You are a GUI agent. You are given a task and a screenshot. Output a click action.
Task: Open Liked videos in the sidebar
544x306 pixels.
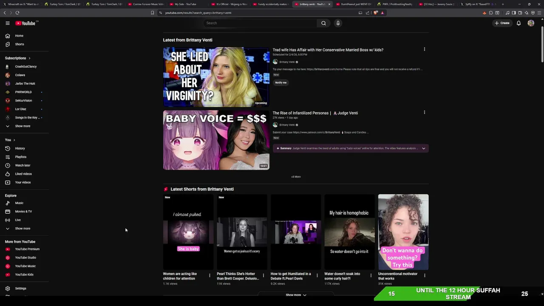click(x=24, y=174)
